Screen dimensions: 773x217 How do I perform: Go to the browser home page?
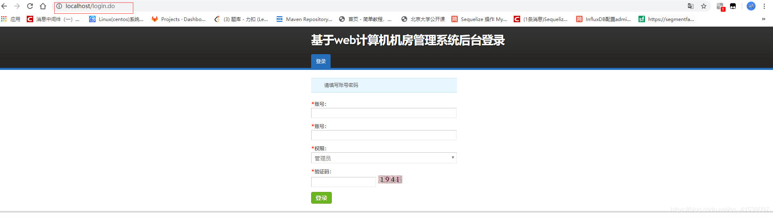click(43, 6)
